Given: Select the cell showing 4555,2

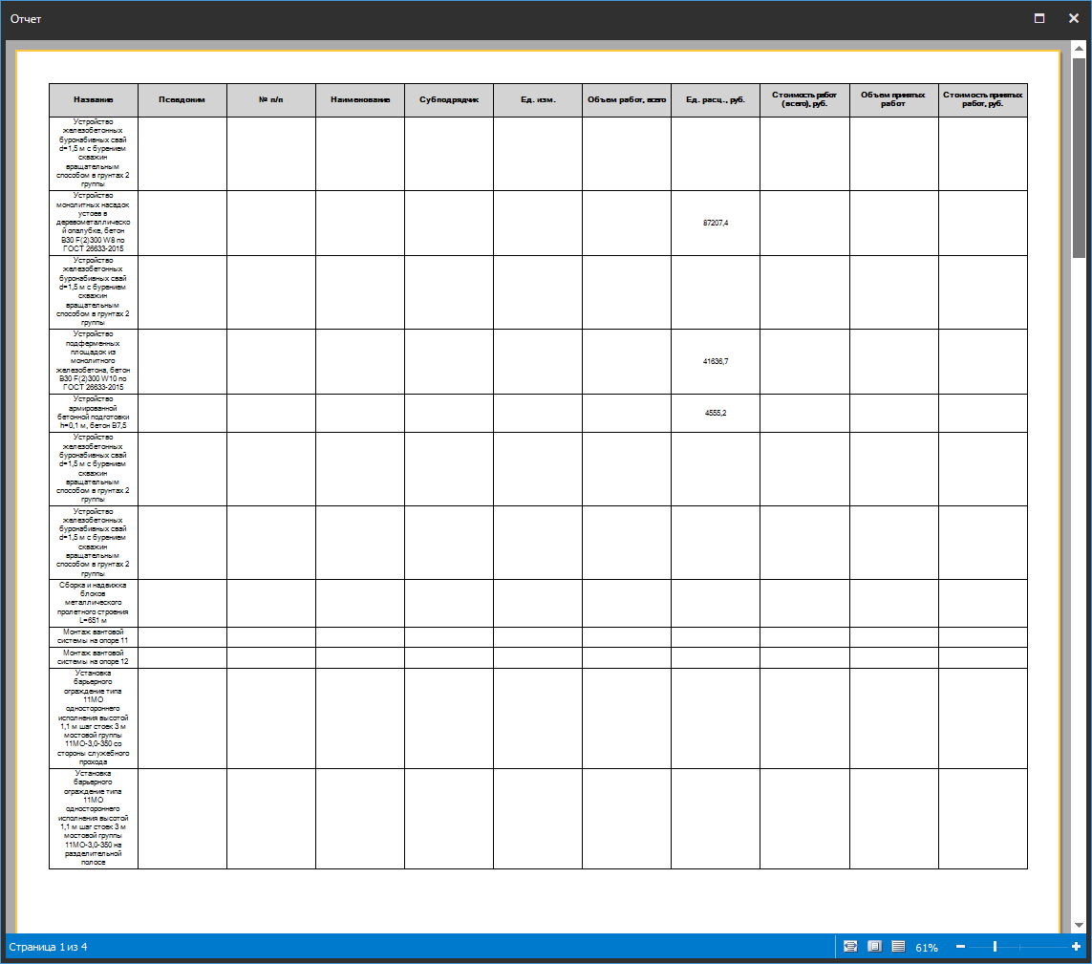Looking at the screenshot, I should tap(716, 413).
